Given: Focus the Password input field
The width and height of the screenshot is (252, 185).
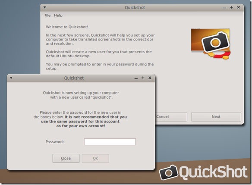Looking at the screenshot, I should point(110,141).
